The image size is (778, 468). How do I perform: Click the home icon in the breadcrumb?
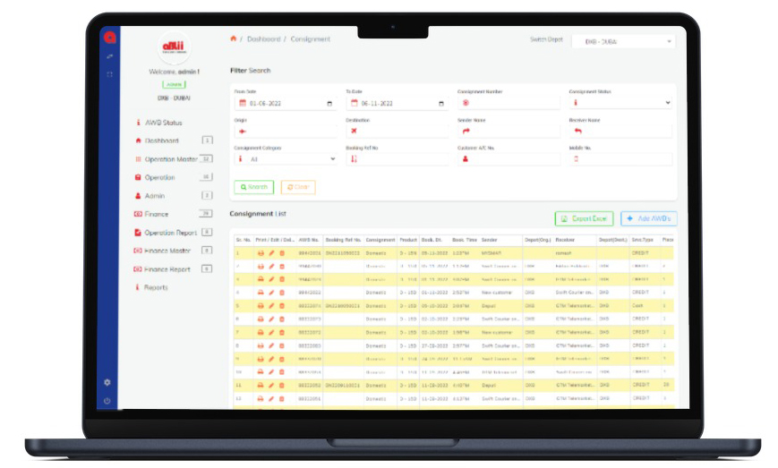coord(234,39)
